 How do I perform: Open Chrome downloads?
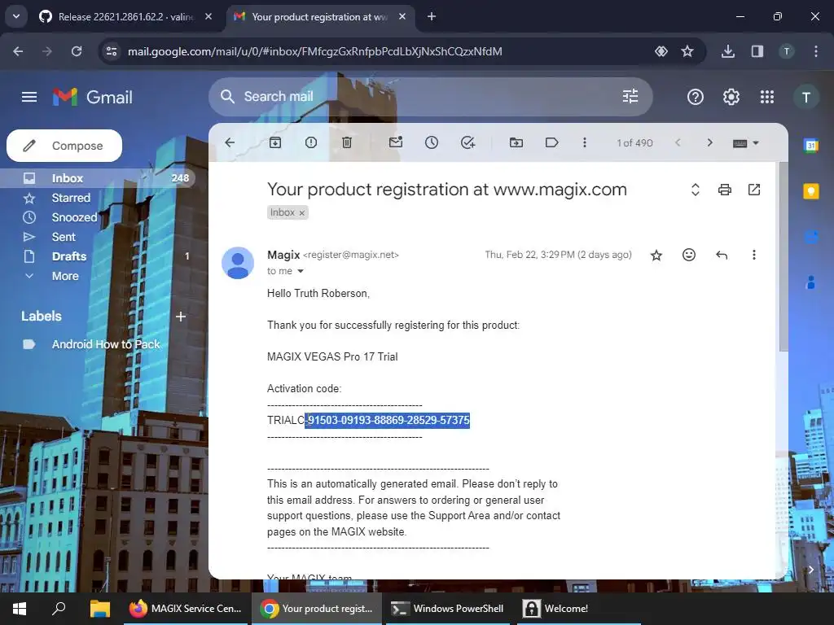click(727, 51)
